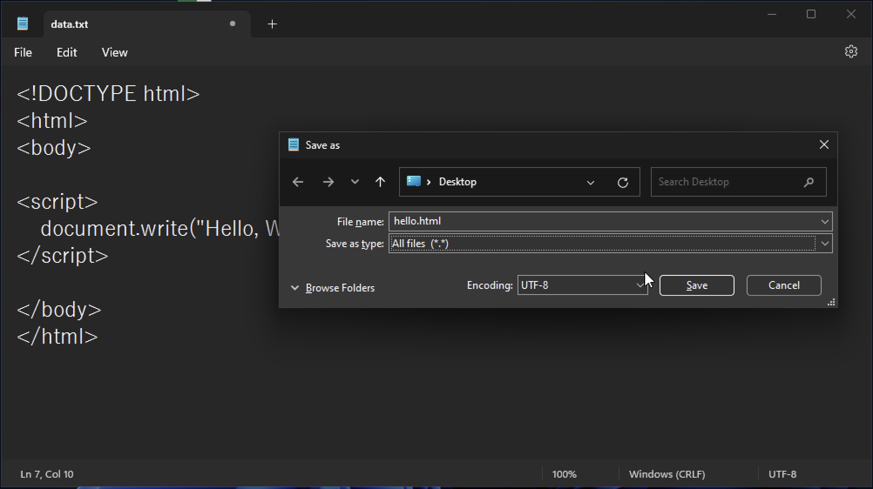873x489 pixels.
Task: Open the File menu
Action: pyautogui.click(x=22, y=52)
